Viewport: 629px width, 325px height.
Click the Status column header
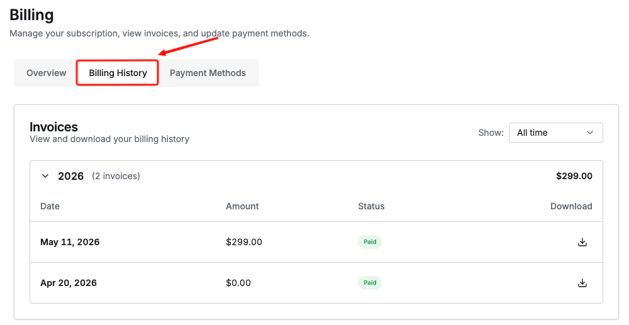coord(371,206)
